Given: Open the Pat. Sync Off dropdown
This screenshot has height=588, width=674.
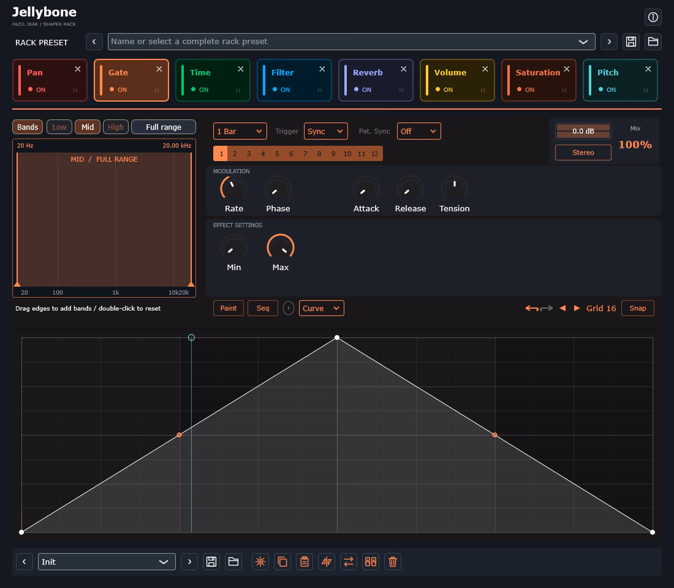Looking at the screenshot, I should click(418, 131).
